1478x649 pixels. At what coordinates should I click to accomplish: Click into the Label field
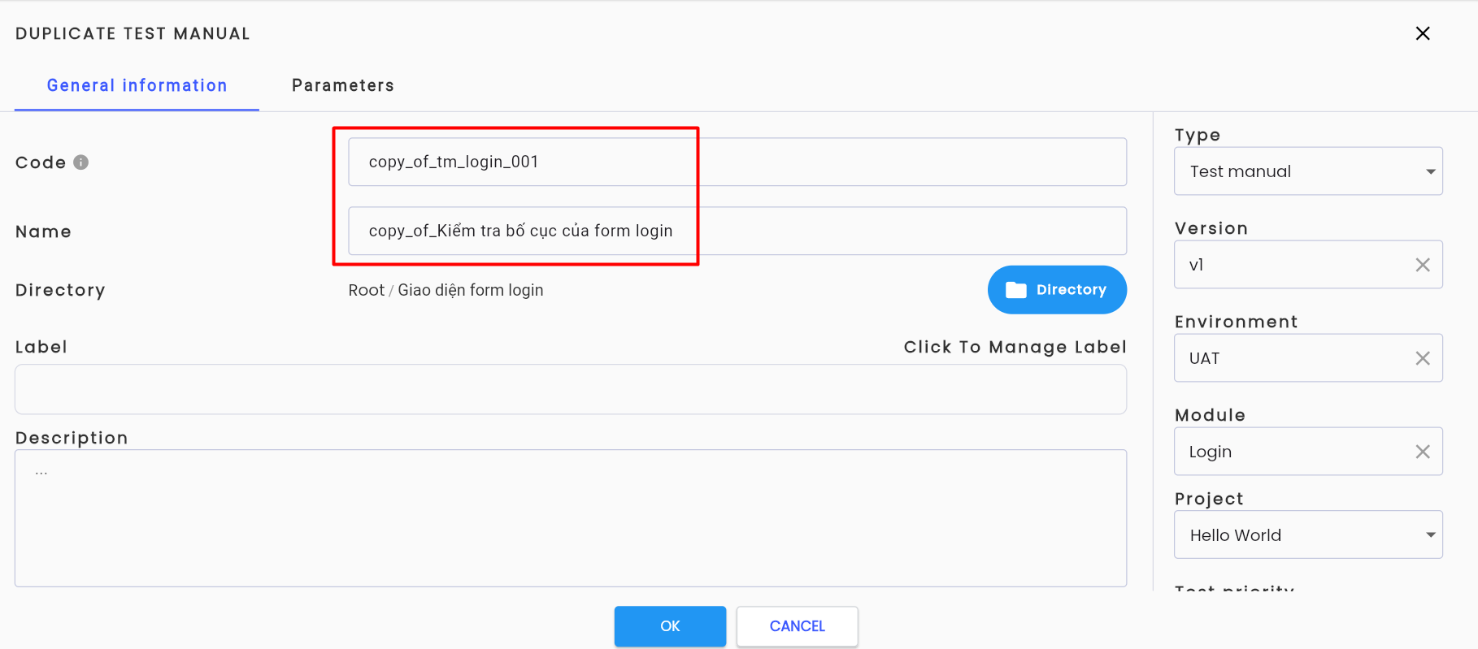571,389
